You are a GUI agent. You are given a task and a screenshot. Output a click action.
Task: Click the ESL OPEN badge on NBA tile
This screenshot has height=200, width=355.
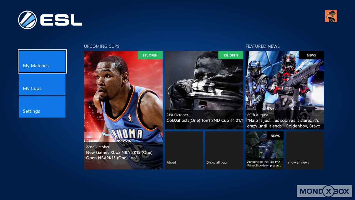[x=150, y=55]
